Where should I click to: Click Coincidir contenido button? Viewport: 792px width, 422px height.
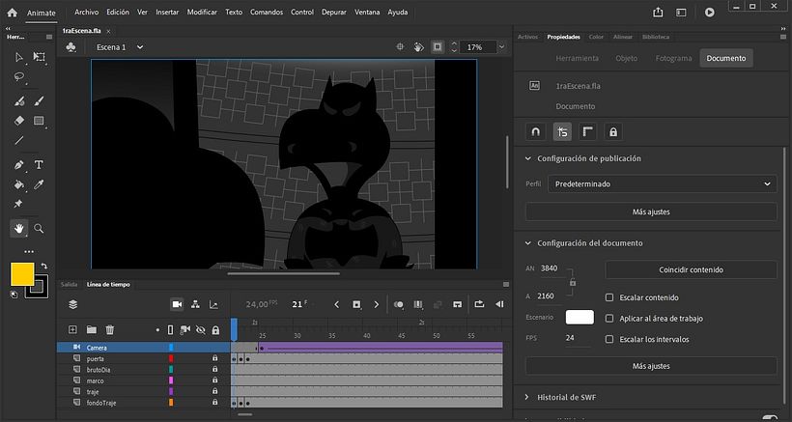691,269
